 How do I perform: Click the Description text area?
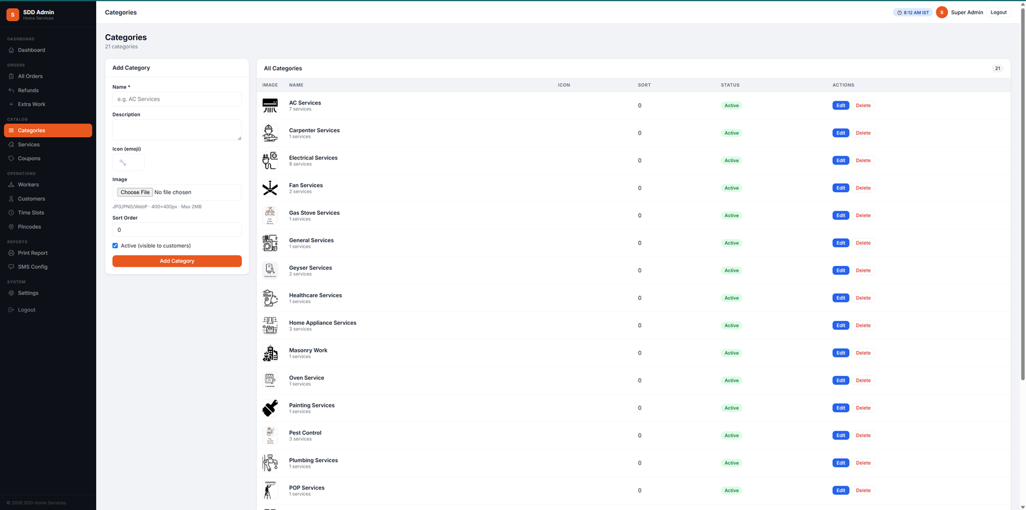177,130
